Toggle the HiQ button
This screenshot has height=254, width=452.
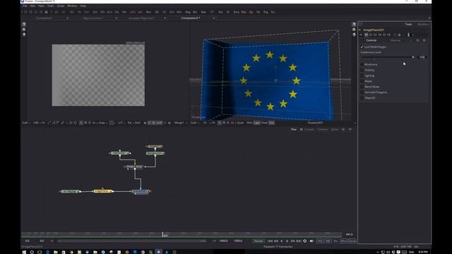point(320,241)
